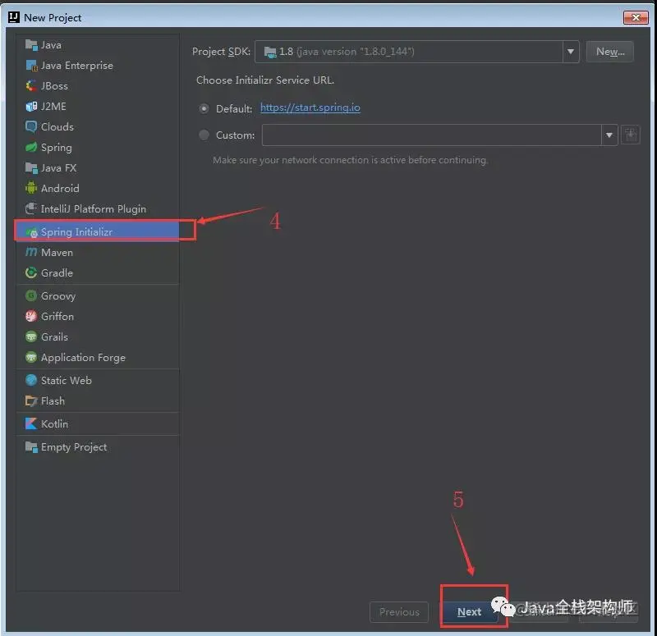The height and width of the screenshot is (636, 657).
Task: Select J2ME entry in list
Action: 97,107
